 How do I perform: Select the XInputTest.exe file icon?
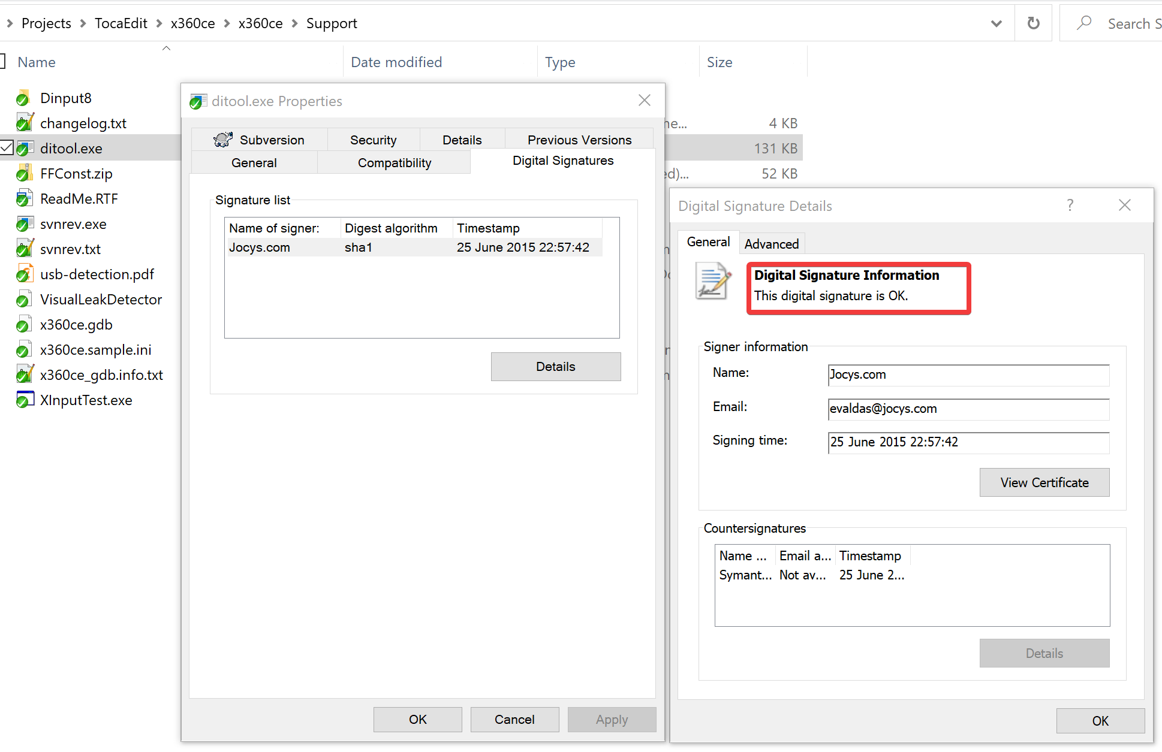click(x=25, y=399)
